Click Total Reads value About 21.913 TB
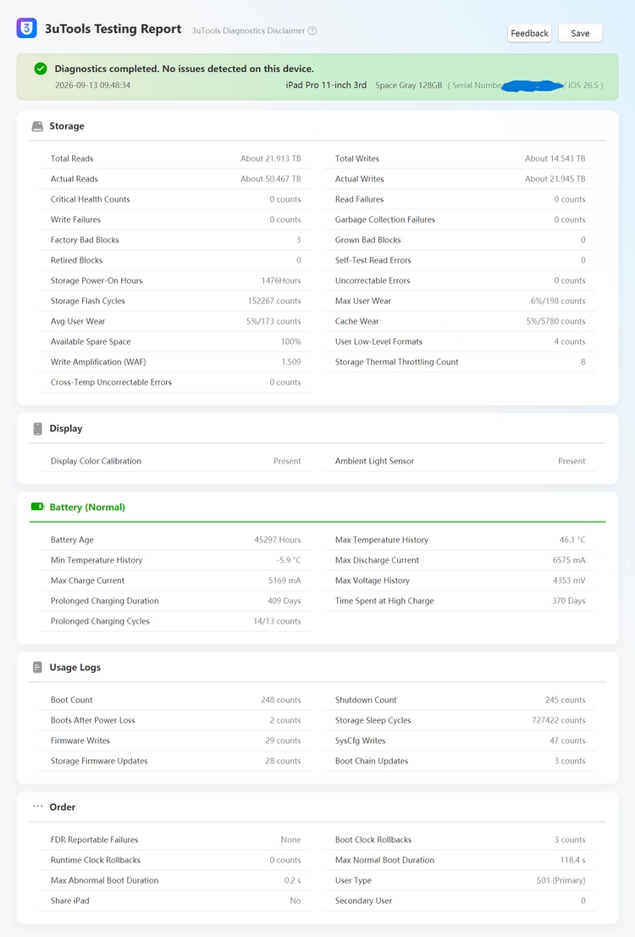 click(271, 158)
